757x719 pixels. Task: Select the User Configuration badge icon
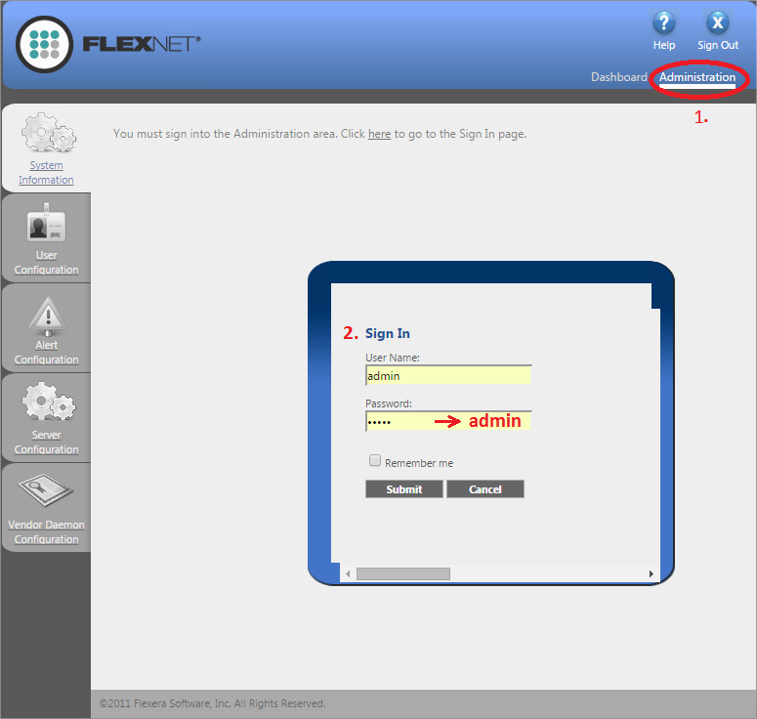pos(46,224)
